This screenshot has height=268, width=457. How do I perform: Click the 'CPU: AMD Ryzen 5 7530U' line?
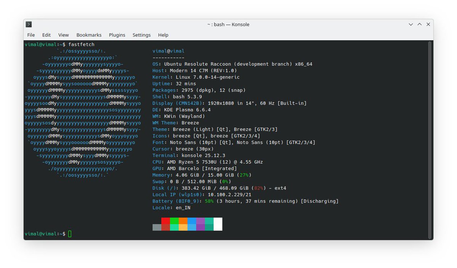click(x=208, y=162)
